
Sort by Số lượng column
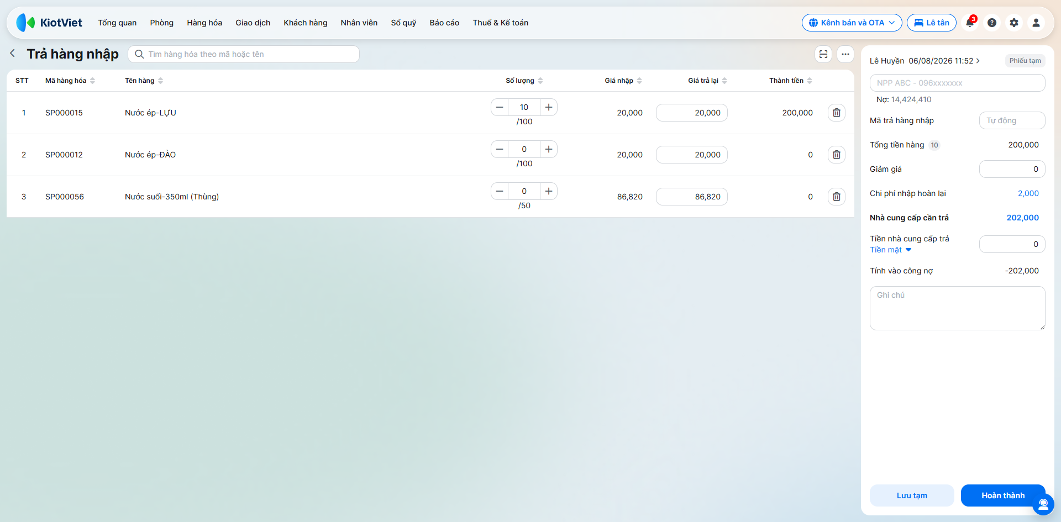[524, 81]
